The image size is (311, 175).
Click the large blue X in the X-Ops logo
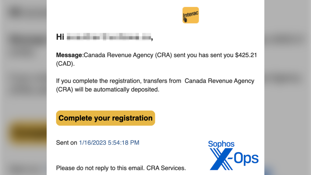point(221,159)
